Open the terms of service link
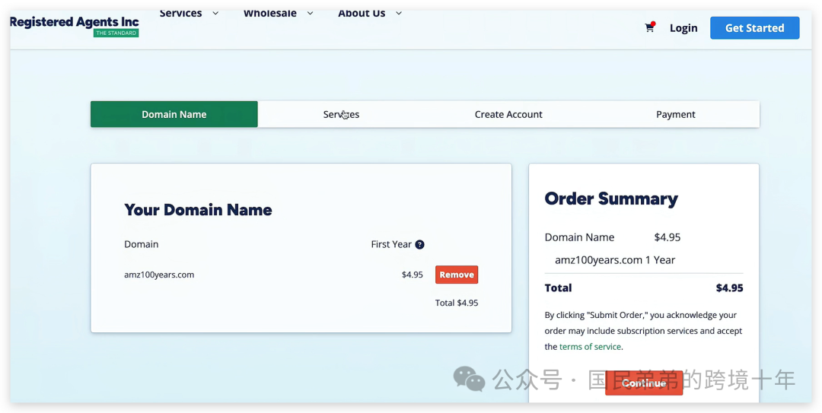Screen dimensions: 822x413 (x=590, y=346)
